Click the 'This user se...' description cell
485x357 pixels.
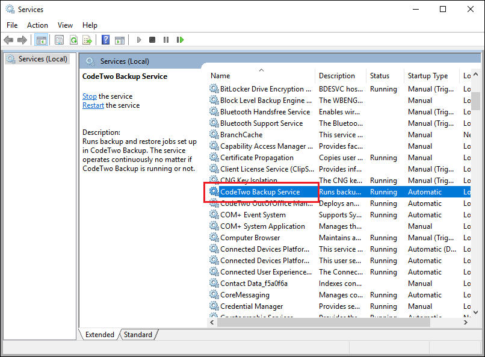click(x=340, y=261)
